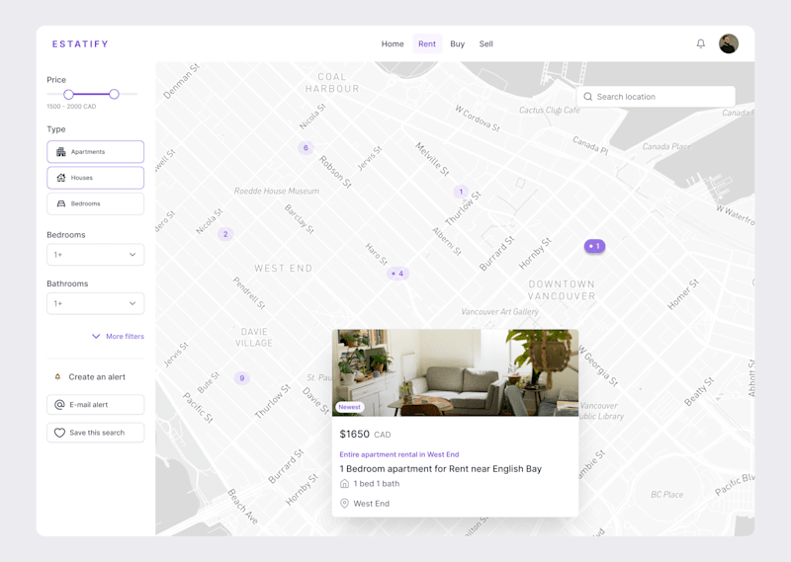Click the Apartments building icon
This screenshot has height=562, width=791.
coord(61,152)
